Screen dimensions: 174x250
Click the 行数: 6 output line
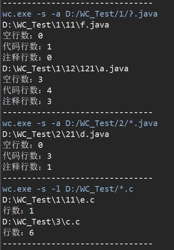point(18,233)
